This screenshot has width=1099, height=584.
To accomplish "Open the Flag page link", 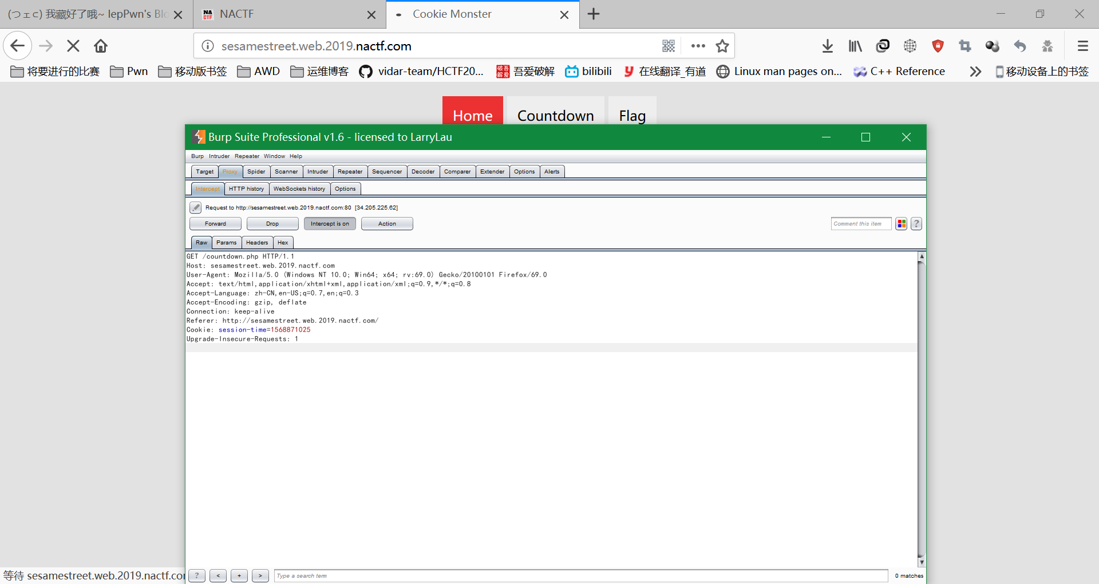I will pyautogui.click(x=632, y=115).
